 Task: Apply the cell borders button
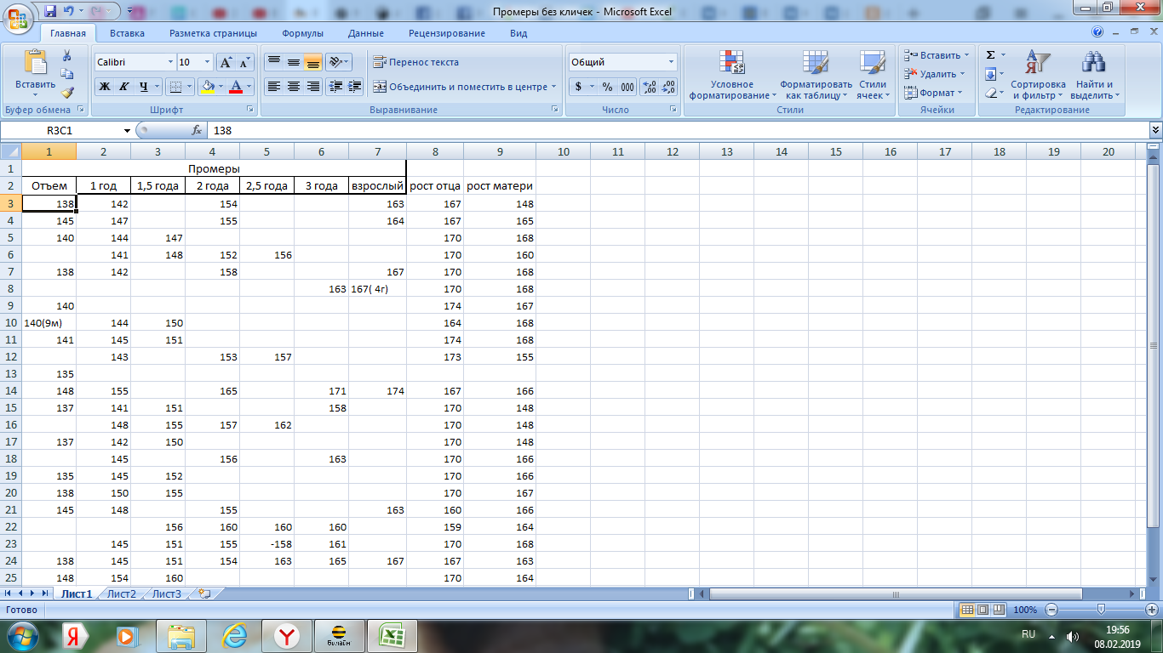click(174, 87)
